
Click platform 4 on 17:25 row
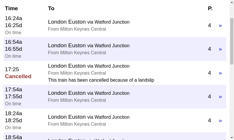[209, 73]
